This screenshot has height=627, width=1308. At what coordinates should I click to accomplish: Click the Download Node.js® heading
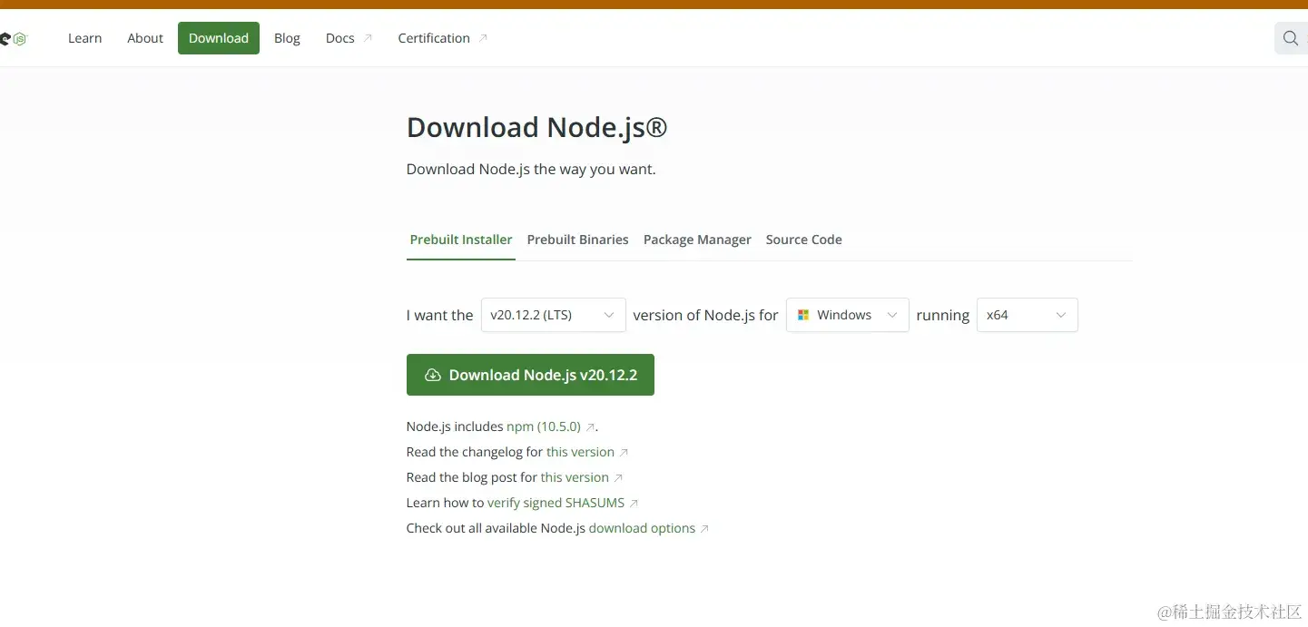point(536,127)
